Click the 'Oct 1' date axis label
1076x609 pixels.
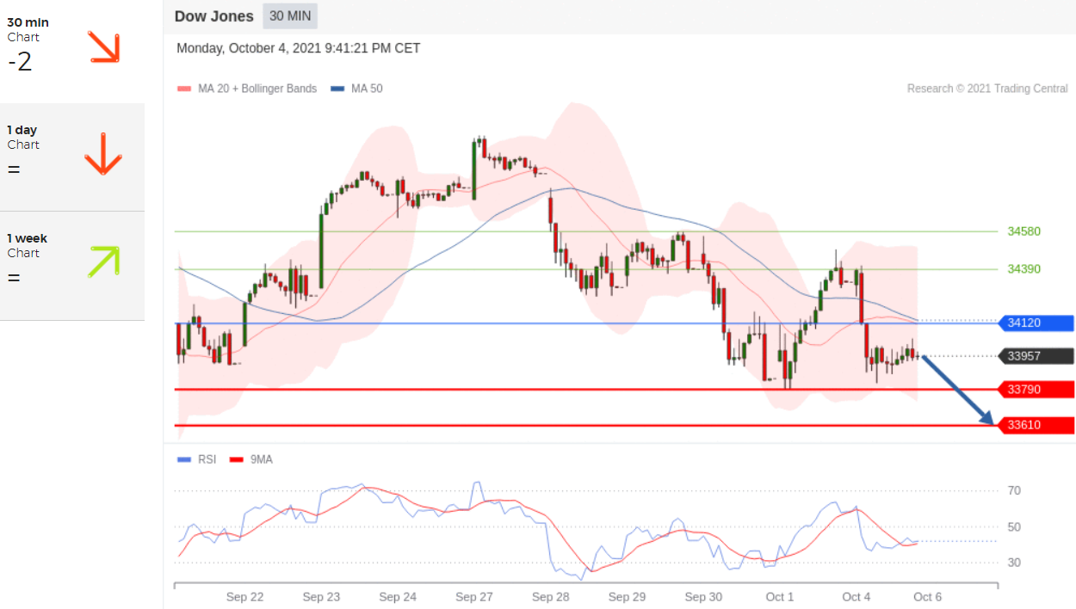(x=780, y=597)
